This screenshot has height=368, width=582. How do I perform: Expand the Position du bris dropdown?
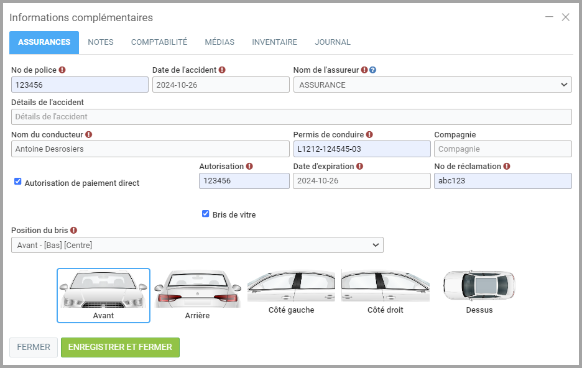tap(197, 245)
